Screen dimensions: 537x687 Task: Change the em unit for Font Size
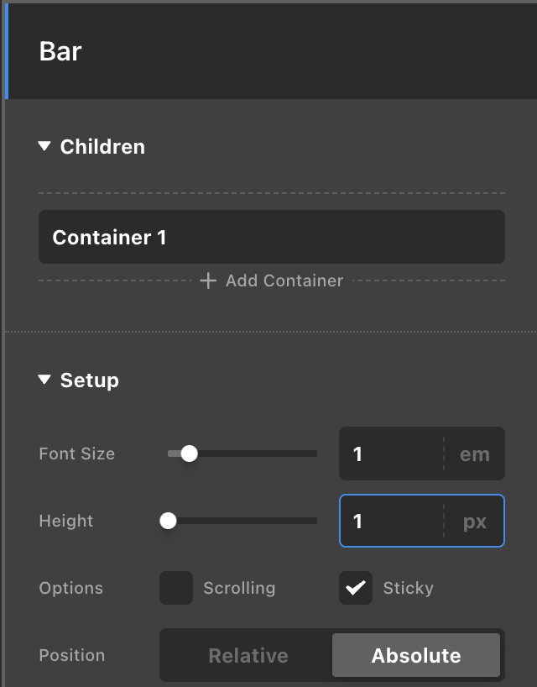[474, 454]
